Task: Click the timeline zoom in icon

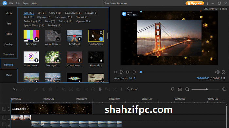Action: (224, 89)
